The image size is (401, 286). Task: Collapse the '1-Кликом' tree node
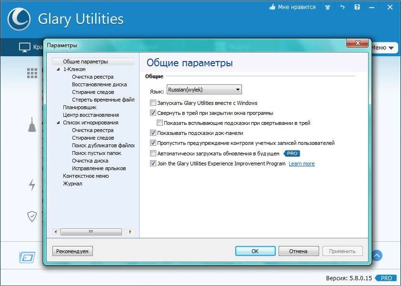point(58,69)
